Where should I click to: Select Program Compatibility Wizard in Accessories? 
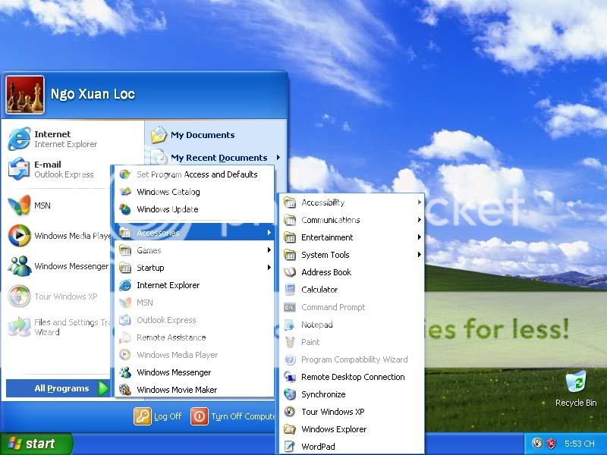pyautogui.click(x=351, y=359)
